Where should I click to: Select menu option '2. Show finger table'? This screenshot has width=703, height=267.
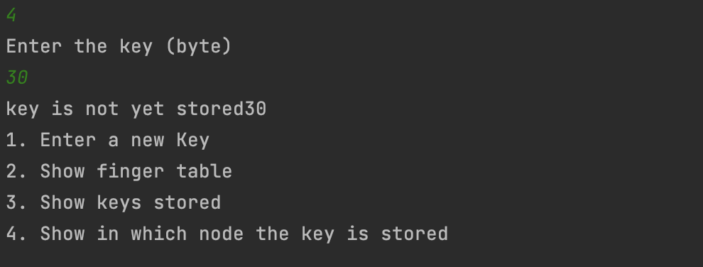tap(119, 172)
